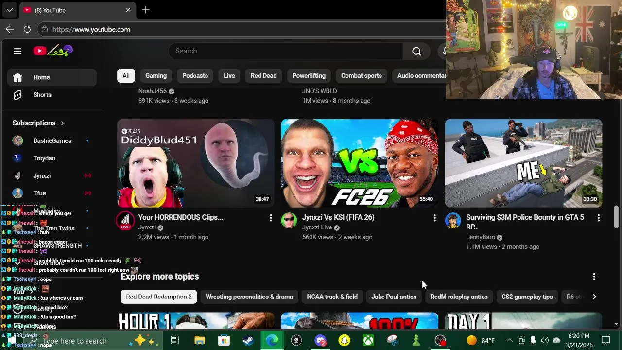The width and height of the screenshot is (622, 350).
Task: Select Jake Paul antics topic
Action: point(394,297)
